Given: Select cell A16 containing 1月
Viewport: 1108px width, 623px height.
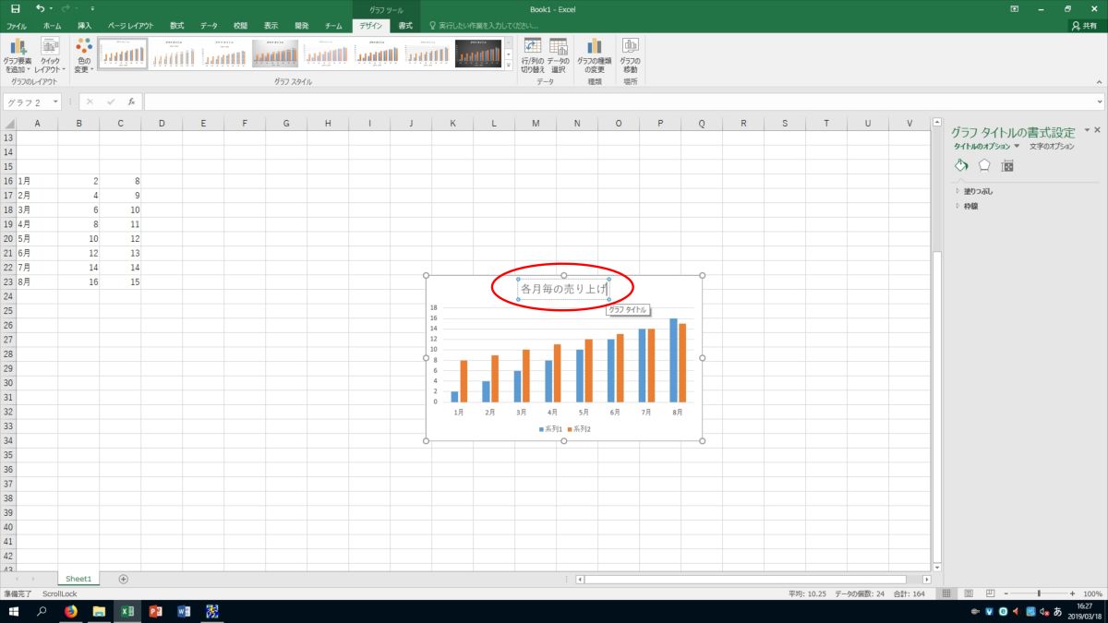Looking at the screenshot, I should pos(37,182).
